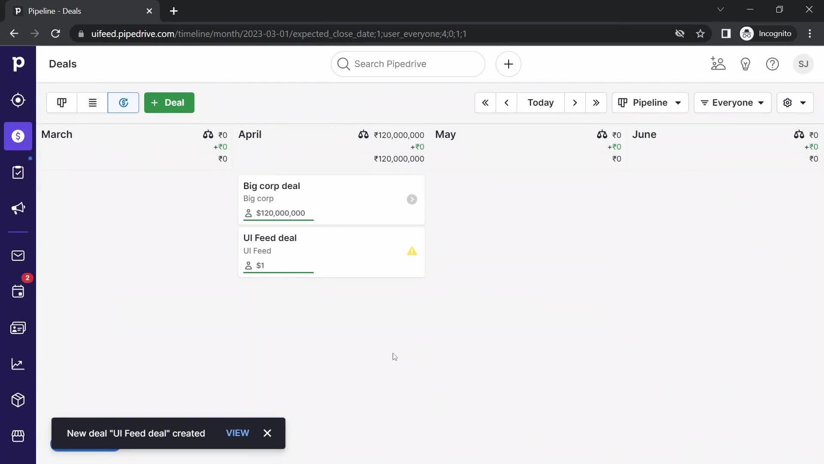Click the Activities icon in left sidebar

(18, 292)
